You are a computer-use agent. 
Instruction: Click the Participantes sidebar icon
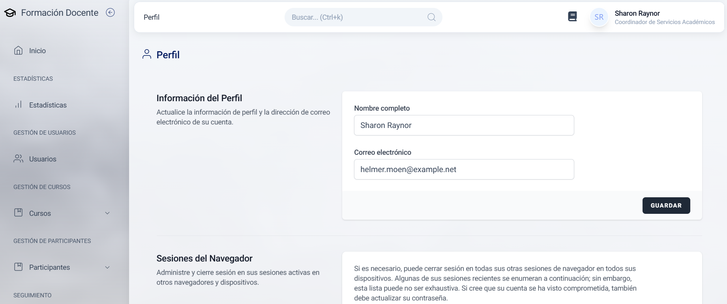[x=18, y=267]
